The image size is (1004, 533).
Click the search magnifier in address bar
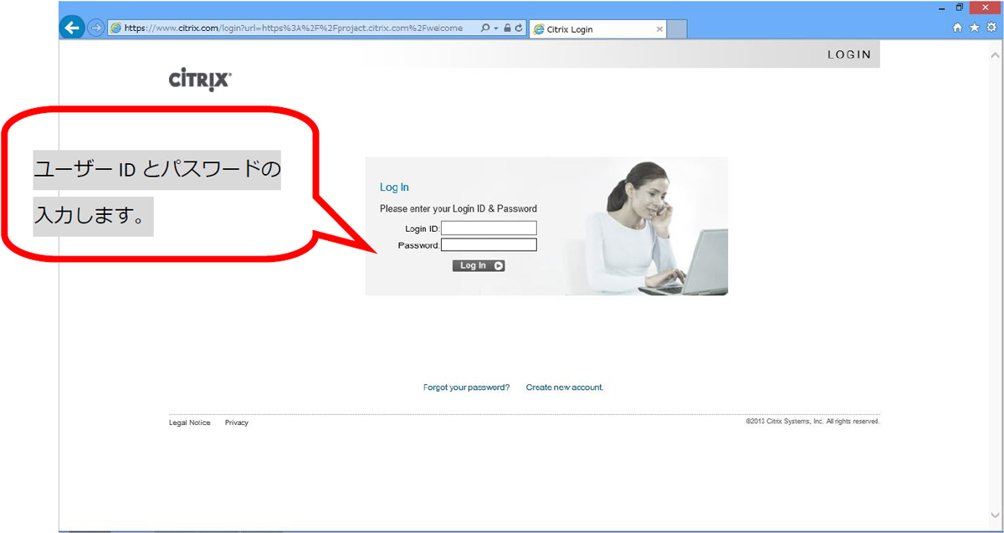click(485, 28)
